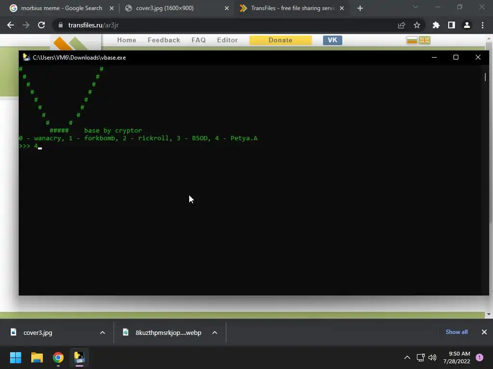Viewport: 493px width, 369px height.
Task: Click the vbase.exe console title icon
Action: [x=26, y=58]
